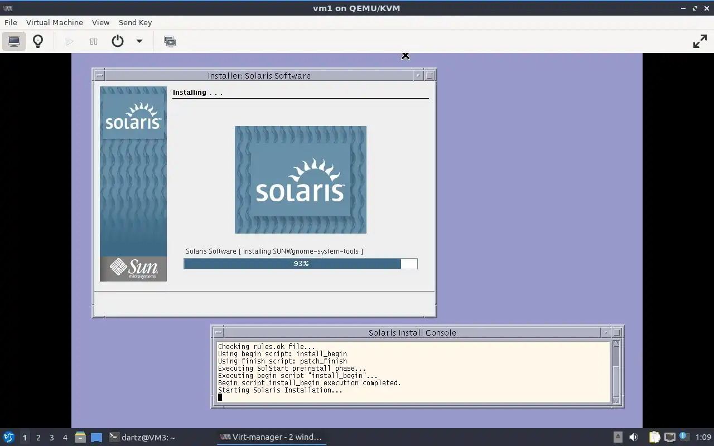Click the large Solaris logo image

[x=301, y=180]
